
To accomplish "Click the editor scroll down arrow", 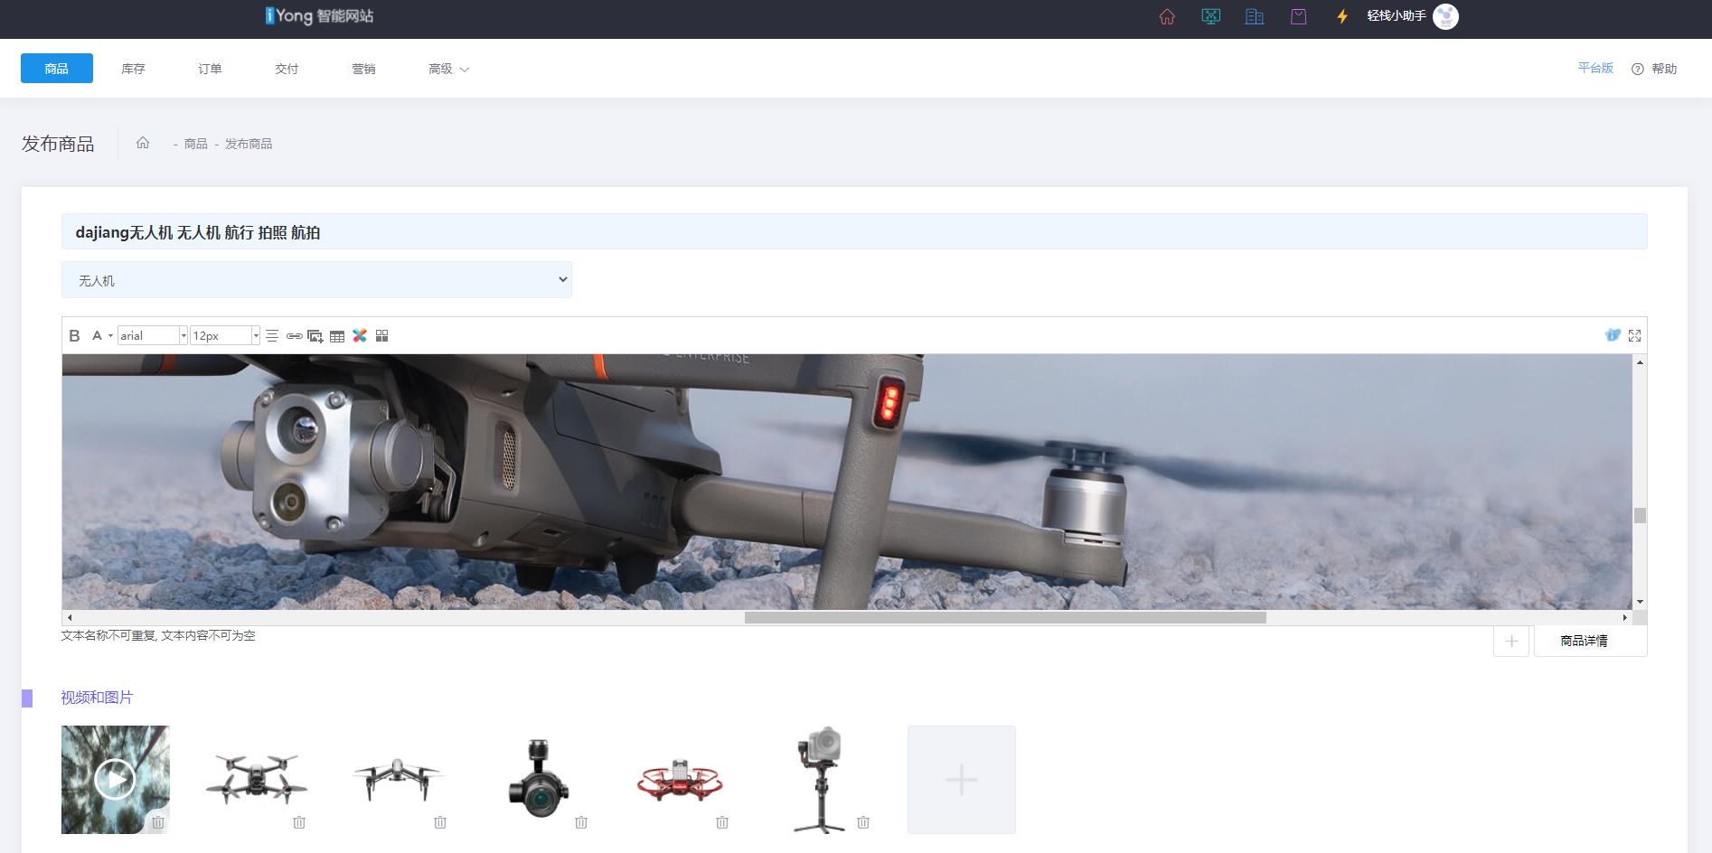I will tap(1640, 602).
